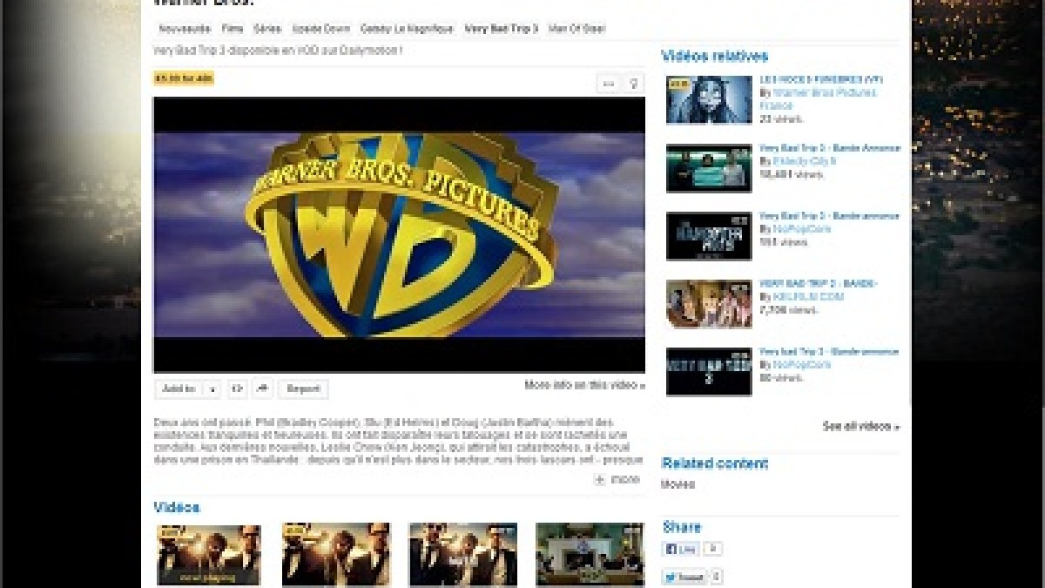Open the Films tab
This screenshot has width=1045, height=588.
pos(233,29)
